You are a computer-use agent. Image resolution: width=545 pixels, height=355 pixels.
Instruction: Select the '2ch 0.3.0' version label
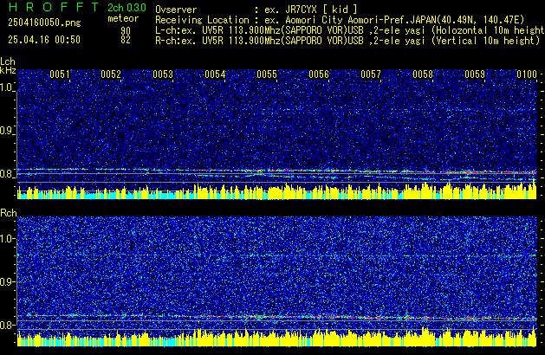click(x=127, y=8)
